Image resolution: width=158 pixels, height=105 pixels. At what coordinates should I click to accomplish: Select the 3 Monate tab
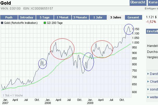(80, 17)
